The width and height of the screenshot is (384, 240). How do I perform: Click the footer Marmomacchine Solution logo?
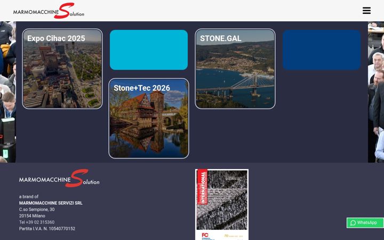59,178
